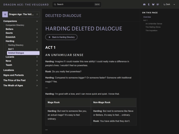Click the ON THIS PAGE heading
Viewport: 179px width, 134px height.
point(150,13)
